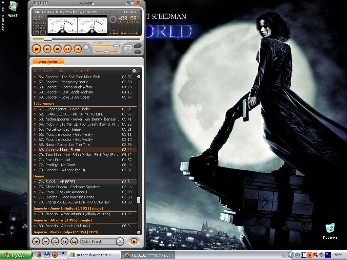
Task: Toggle the playlist with PL button
Action: tap(128, 49)
